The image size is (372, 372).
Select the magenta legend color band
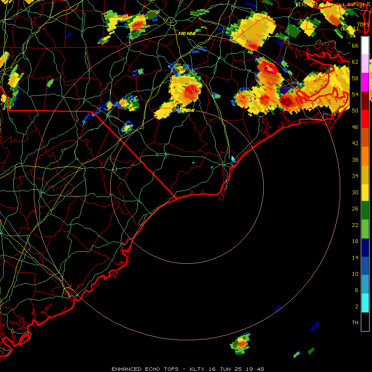365,82
